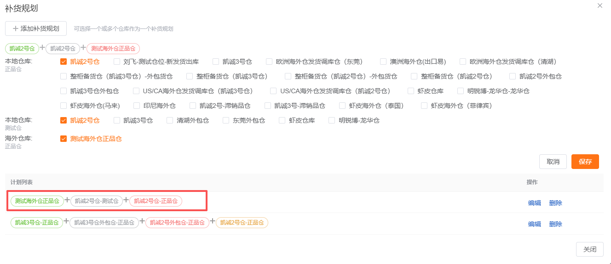Check the 明锐博-龙华仓-龙华仓 checkbox
The height and width of the screenshot is (264, 611).
(x=461, y=91)
